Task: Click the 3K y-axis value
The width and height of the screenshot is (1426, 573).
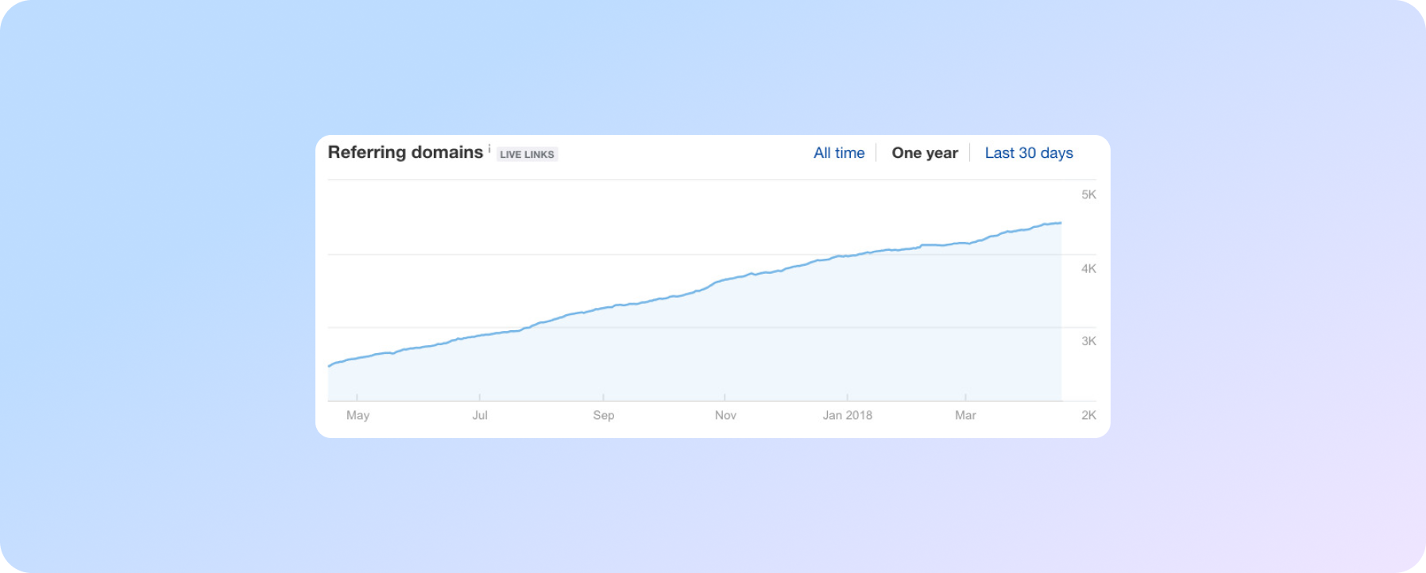Action: (x=1088, y=341)
